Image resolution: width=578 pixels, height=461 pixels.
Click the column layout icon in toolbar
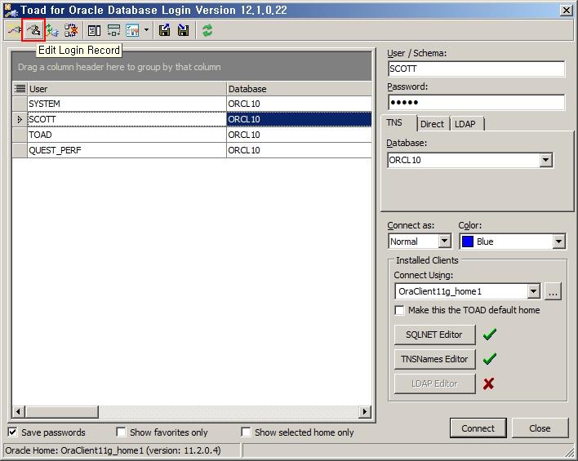point(94,30)
